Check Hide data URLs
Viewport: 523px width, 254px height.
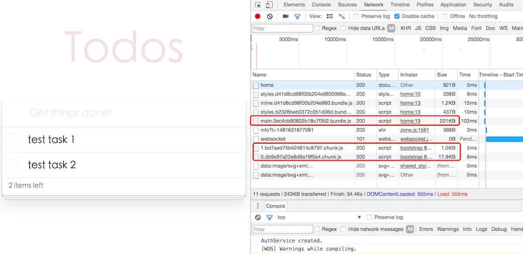click(343, 28)
